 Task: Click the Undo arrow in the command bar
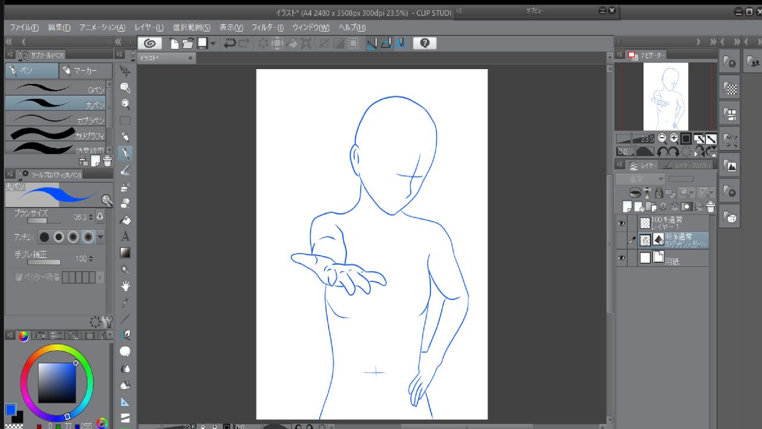[x=229, y=43]
